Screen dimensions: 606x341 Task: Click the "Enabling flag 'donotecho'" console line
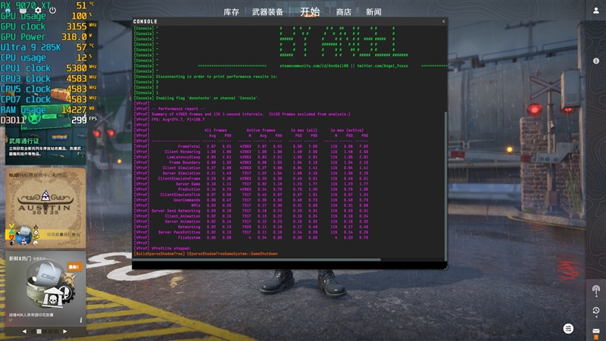(x=208, y=98)
